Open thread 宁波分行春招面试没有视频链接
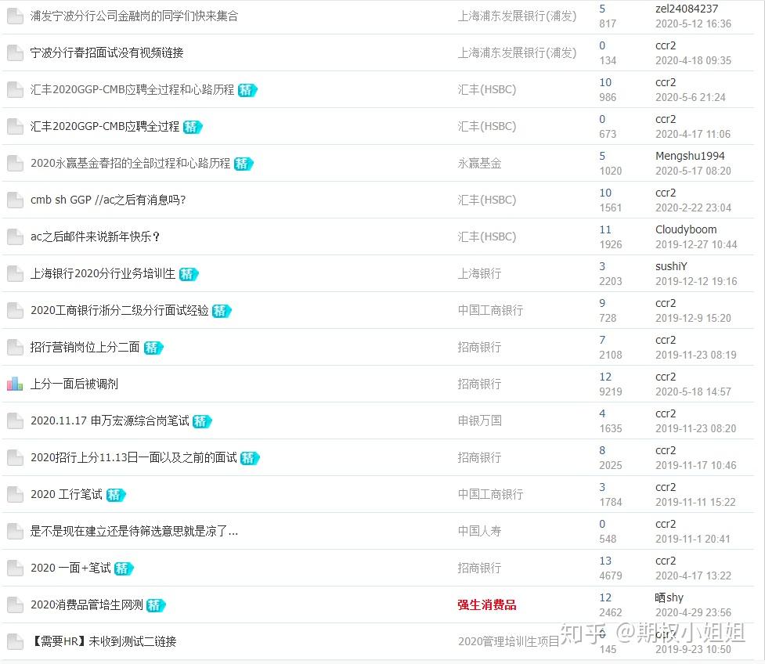This screenshot has width=765, height=664. click(106, 52)
